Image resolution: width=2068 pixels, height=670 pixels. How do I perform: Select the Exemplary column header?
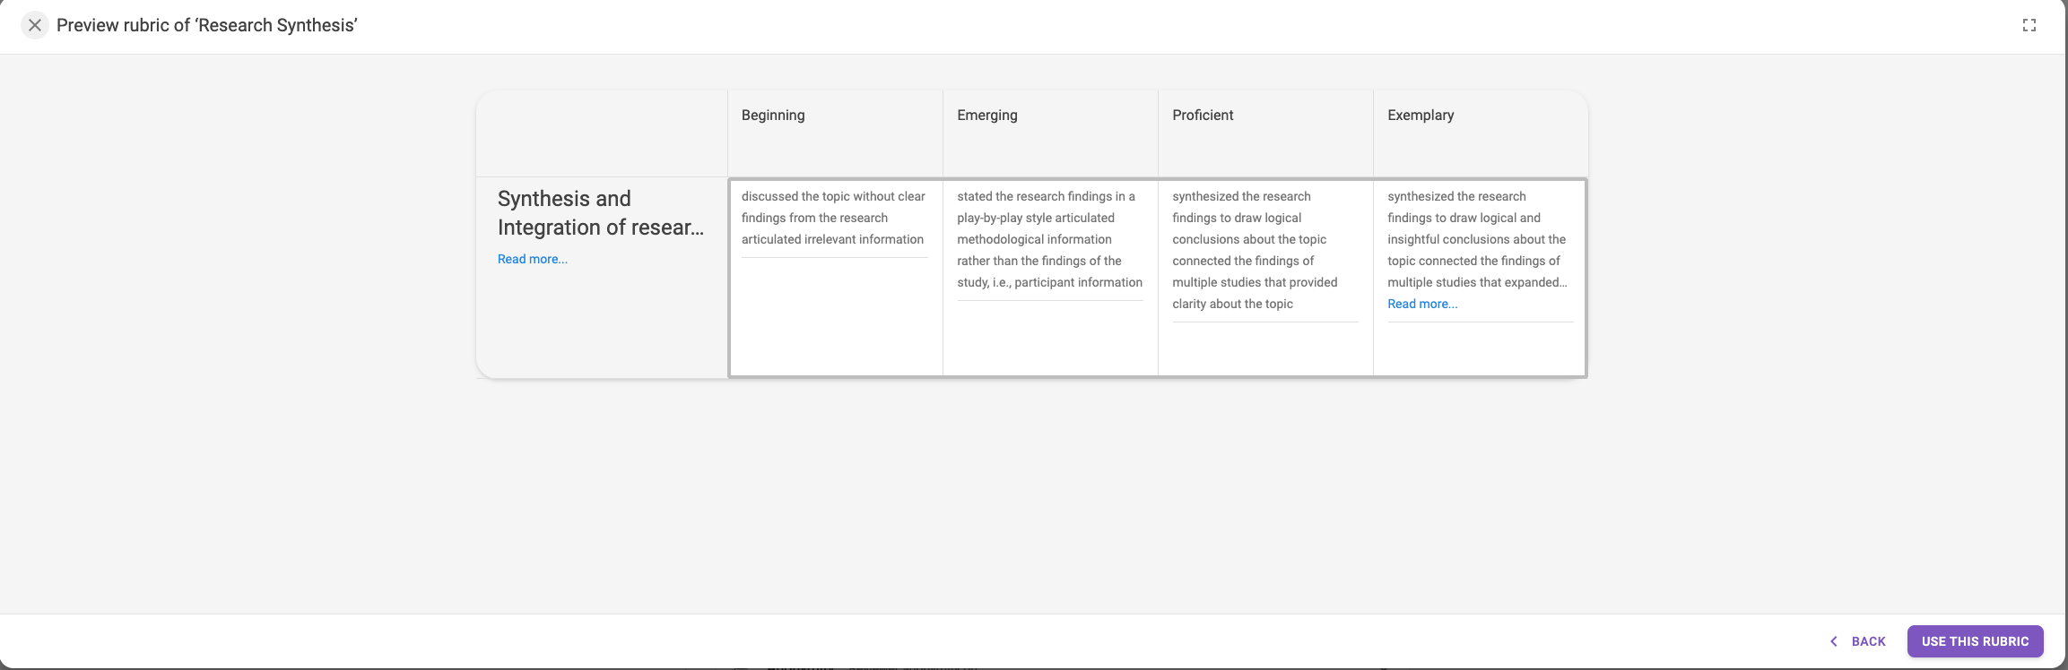[x=1481, y=133]
